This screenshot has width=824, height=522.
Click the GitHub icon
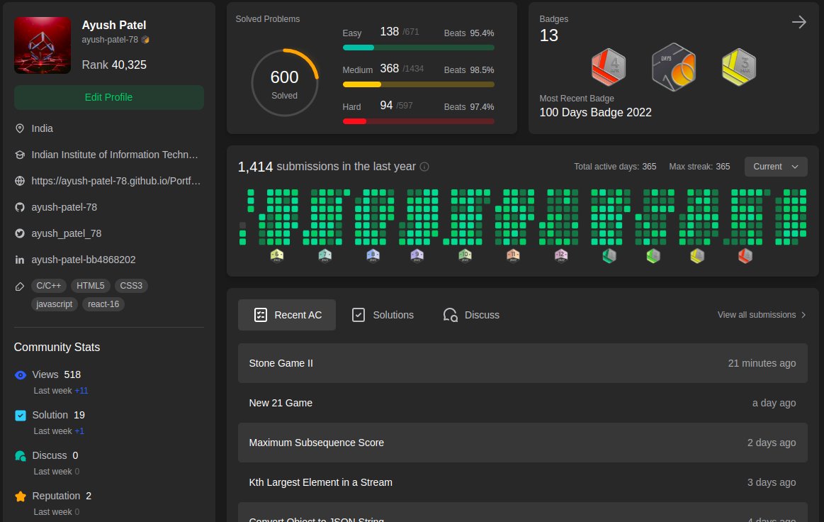[20, 207]
